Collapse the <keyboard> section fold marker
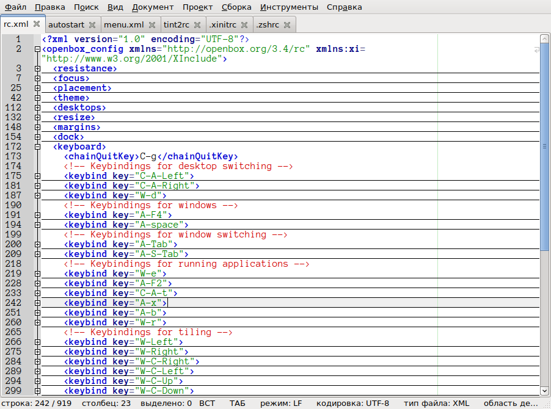 click(x=38, y=147)
